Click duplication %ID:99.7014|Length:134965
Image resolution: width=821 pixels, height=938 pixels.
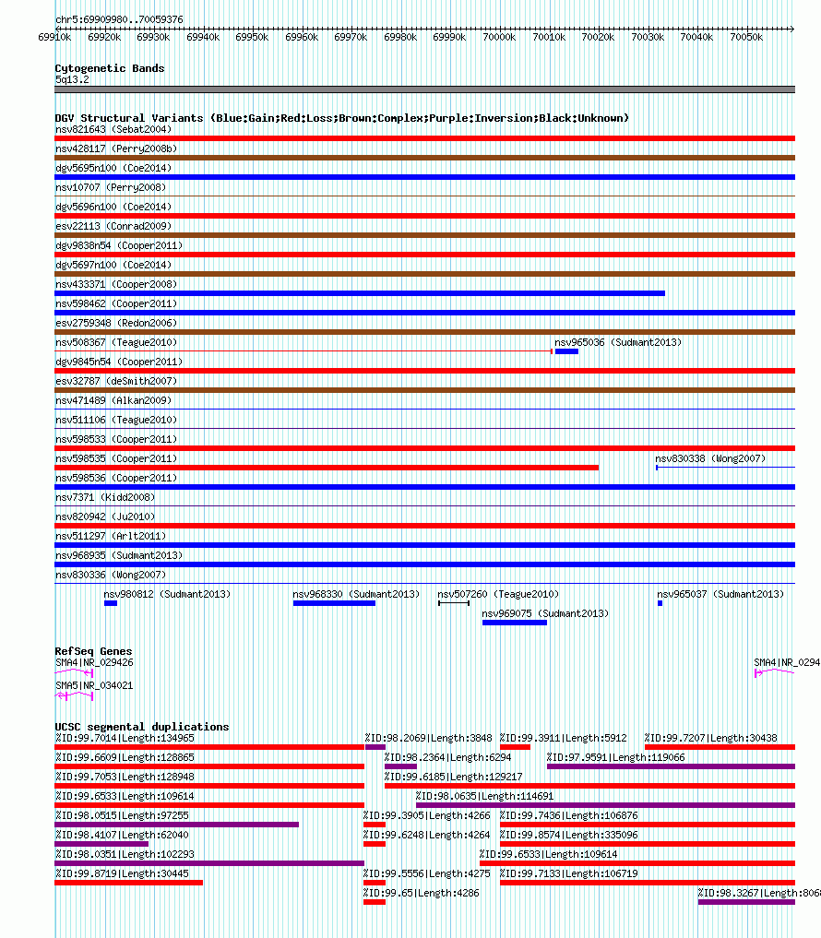[125, 738]
